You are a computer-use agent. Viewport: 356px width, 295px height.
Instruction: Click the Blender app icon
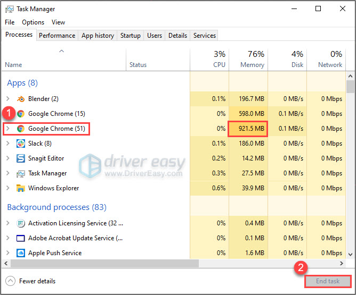(x=21, y=99)
